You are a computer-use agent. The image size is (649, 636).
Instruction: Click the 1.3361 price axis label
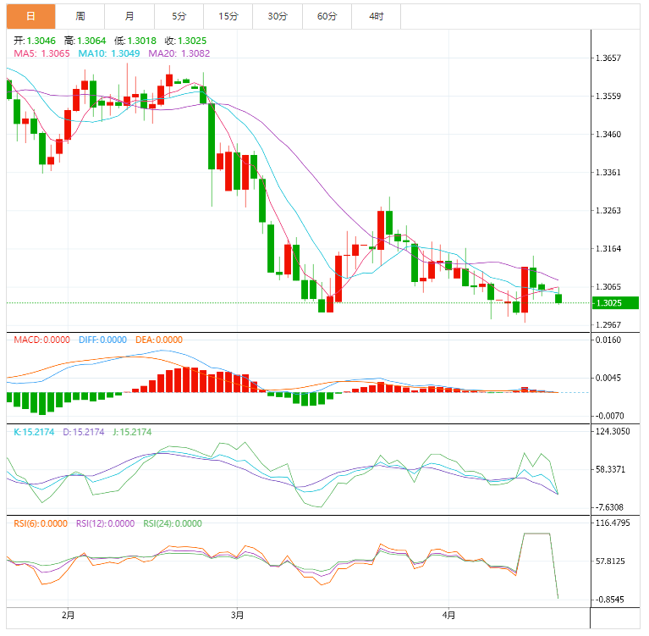point(608,173)
